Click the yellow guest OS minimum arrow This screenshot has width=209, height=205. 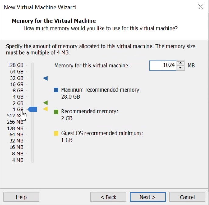coord(45,109)
